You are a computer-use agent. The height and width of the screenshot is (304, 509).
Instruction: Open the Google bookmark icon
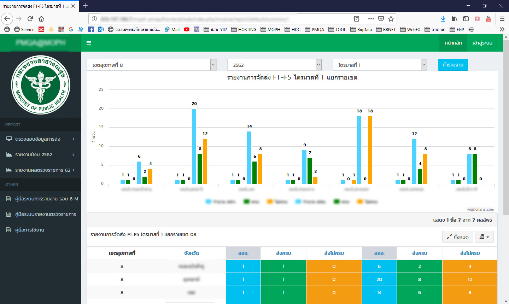[x=71, y=29]
